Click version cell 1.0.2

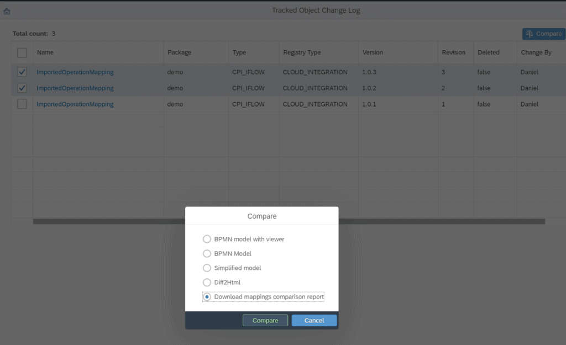(x=369, y=88)
